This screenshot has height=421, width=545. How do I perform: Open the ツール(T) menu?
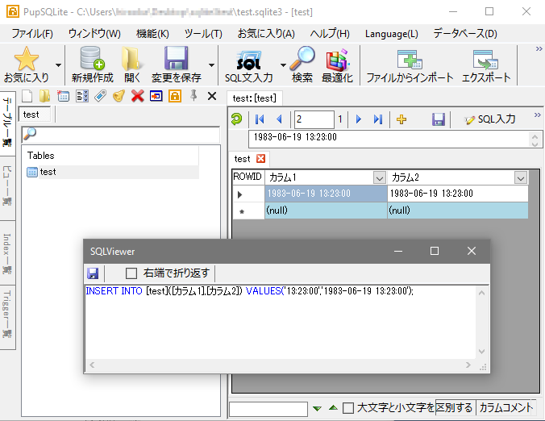[x=203, y=34]
